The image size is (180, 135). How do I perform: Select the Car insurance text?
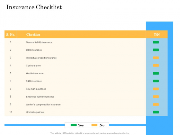pyautogui.click(x=33, y=66)
